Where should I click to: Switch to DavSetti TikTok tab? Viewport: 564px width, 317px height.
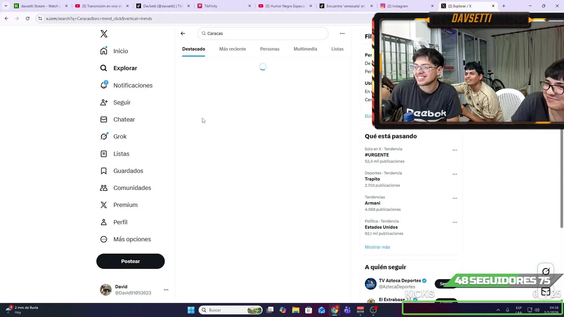click(x=162, y=6)
